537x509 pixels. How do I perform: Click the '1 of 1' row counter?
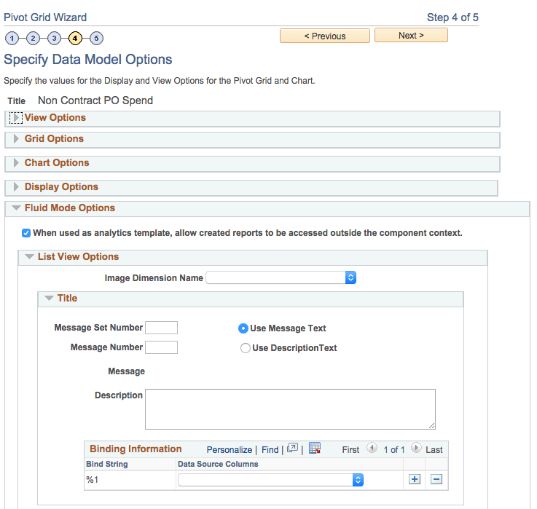pyautogui.click(x=394, y=450)
